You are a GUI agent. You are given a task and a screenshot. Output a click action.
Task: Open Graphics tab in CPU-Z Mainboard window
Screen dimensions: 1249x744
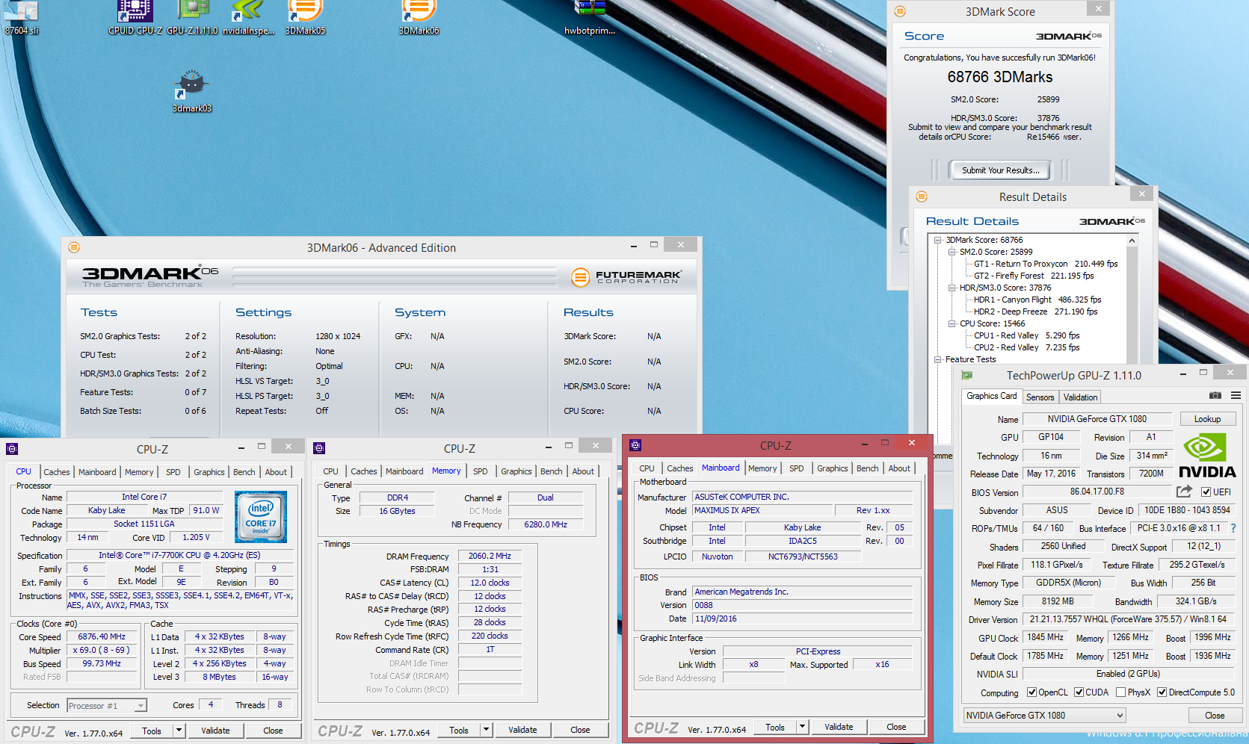(x=832, y=468)
